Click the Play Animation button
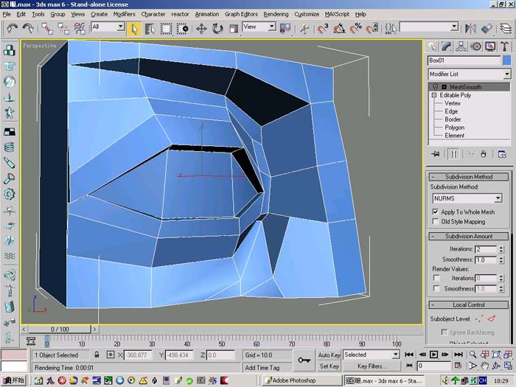 pyautogui.click(x=433, y=355)
